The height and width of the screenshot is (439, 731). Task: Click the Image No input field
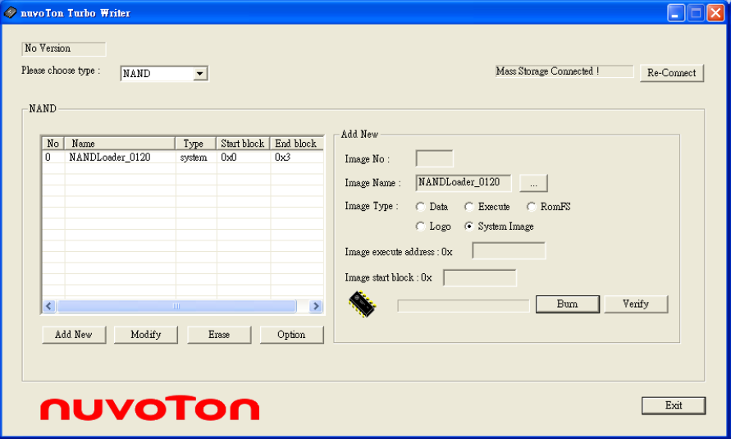(434, 158)
